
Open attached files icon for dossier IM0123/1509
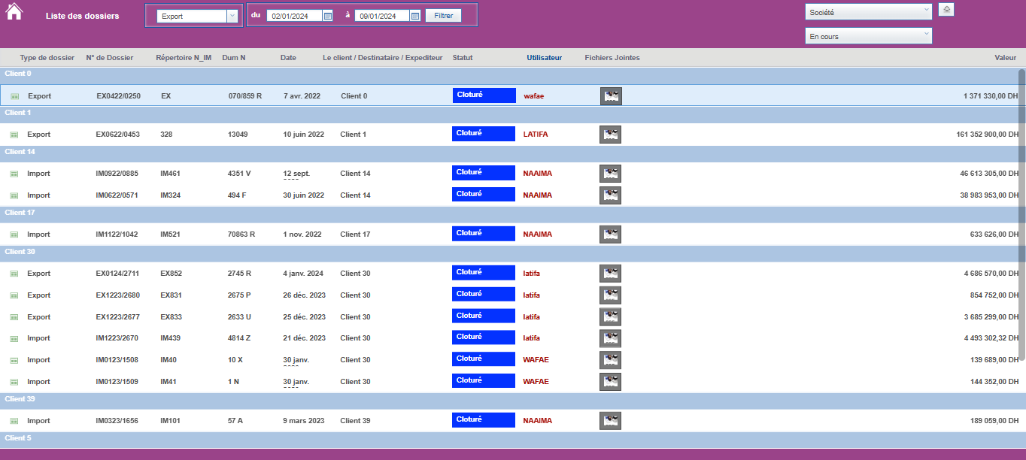610,382
